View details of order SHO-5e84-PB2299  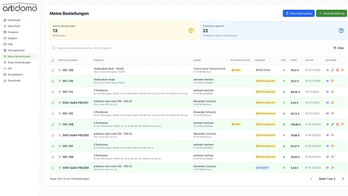pyautogui.click(x=328, y=168)
